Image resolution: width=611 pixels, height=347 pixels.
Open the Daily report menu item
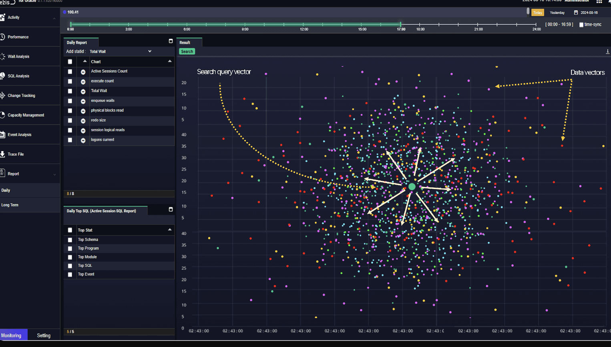click(x=30, y=190)
